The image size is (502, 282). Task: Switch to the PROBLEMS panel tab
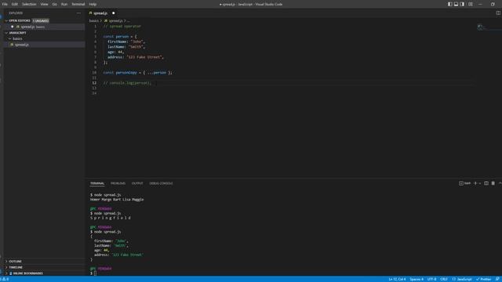click(x=118, y=183)
